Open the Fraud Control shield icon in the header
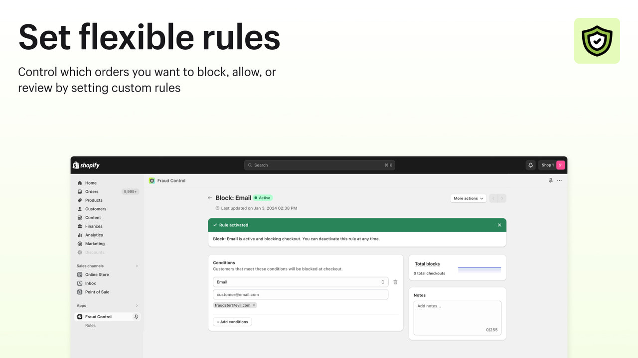 click(152, 180)
